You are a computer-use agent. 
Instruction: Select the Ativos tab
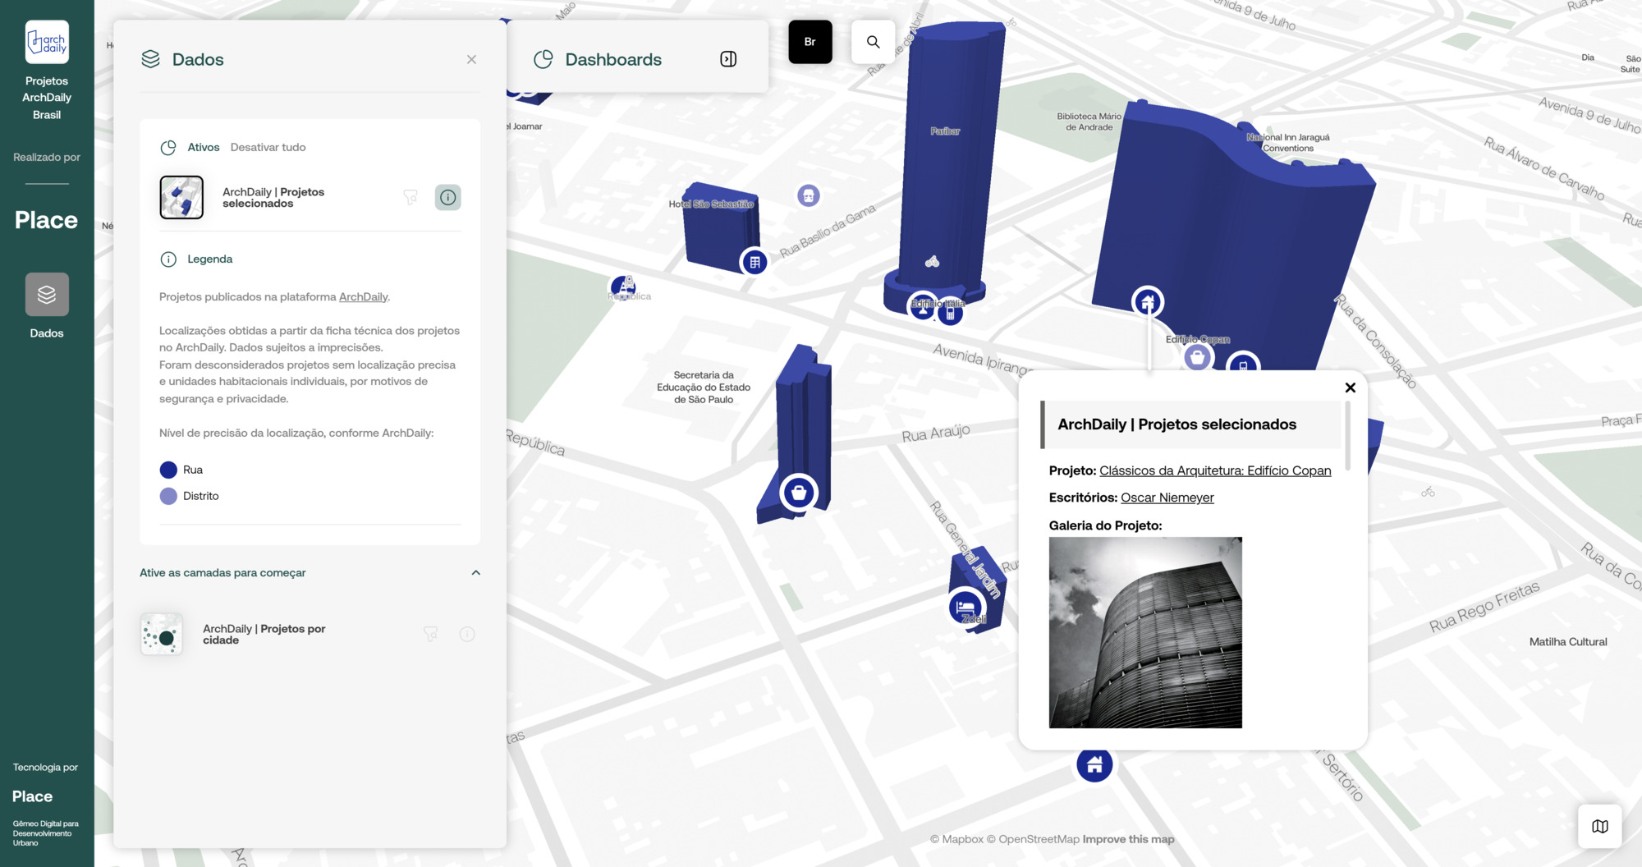click(x=203, y=147)
